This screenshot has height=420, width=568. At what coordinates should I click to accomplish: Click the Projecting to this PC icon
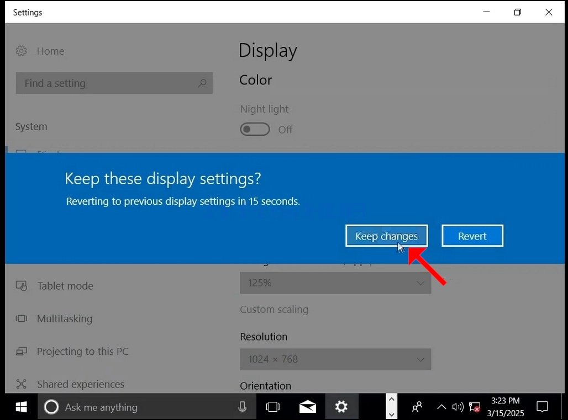point(22,351)
